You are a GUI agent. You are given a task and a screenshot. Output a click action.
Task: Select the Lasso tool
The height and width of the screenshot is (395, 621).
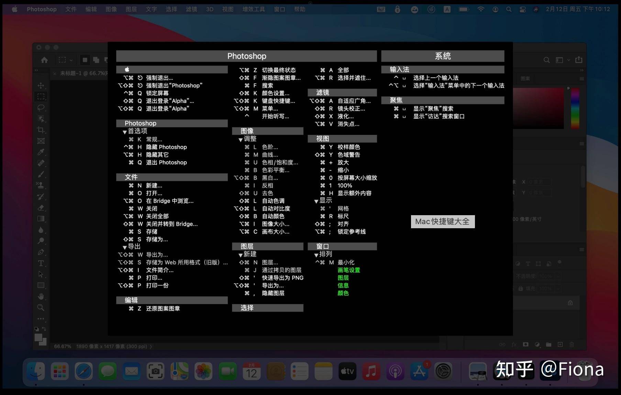41,108
